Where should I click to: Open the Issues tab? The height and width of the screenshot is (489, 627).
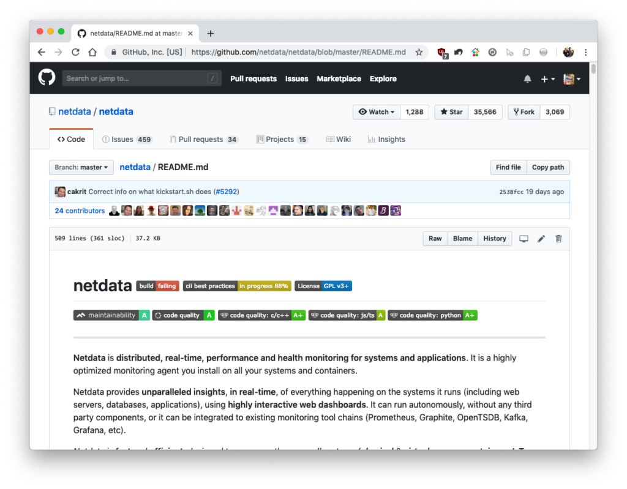tap(127, 139)
